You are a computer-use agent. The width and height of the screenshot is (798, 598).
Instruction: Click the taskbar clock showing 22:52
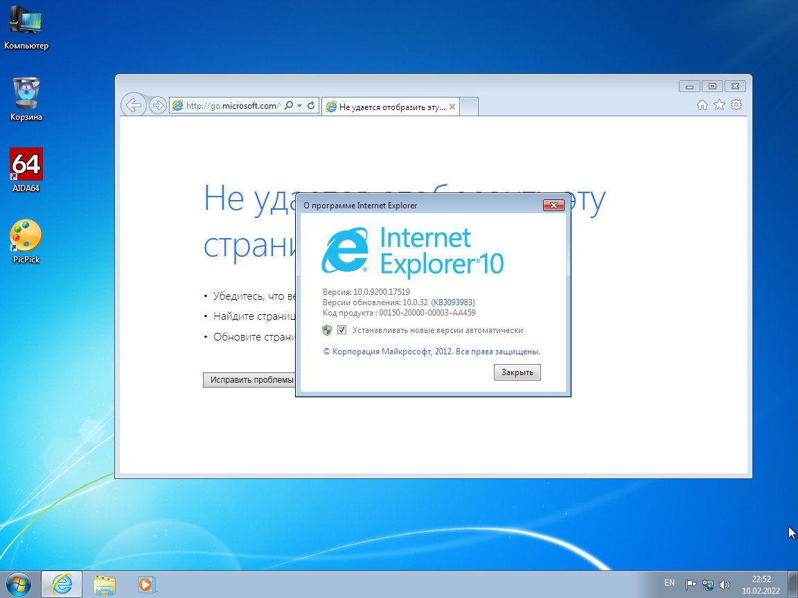coord(761,585)
